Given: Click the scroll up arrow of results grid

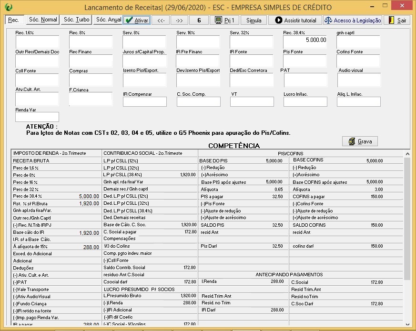Looking at the screenshot, I should click(407, 153).
